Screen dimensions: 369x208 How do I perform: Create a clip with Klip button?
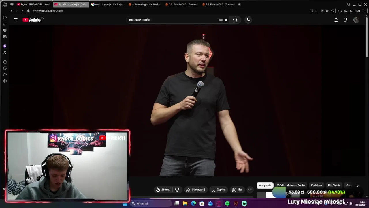pyautogui.click(x=237, y=190)
